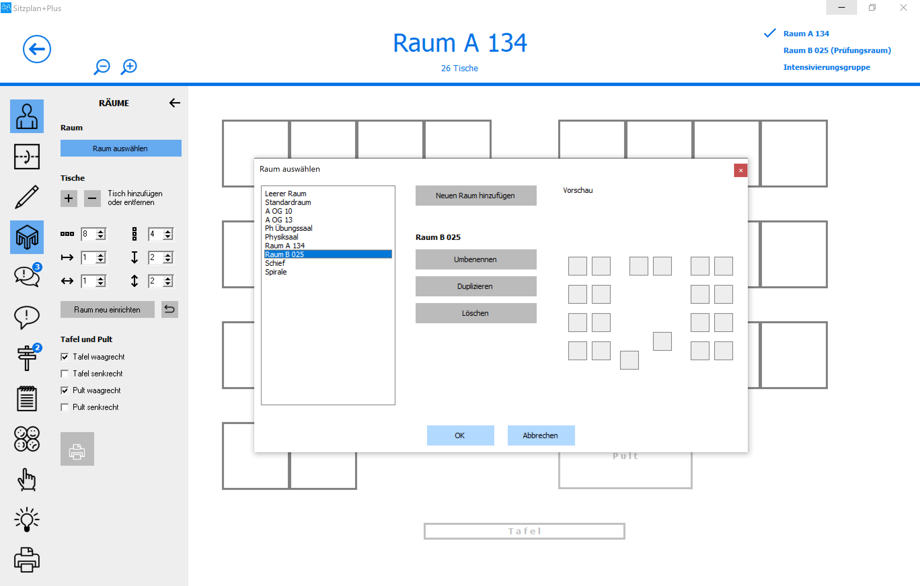The height and width of the screenshot is (586, 920).
Task: Open the signpost icon in sidebar
Action: 27,358
